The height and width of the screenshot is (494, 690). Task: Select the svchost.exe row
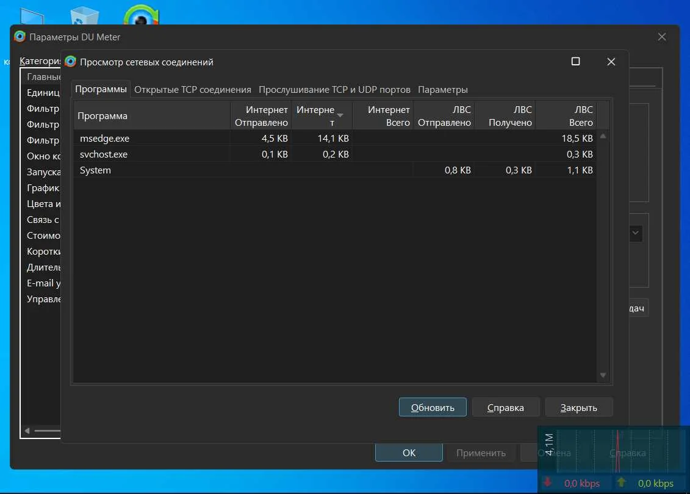335,154
